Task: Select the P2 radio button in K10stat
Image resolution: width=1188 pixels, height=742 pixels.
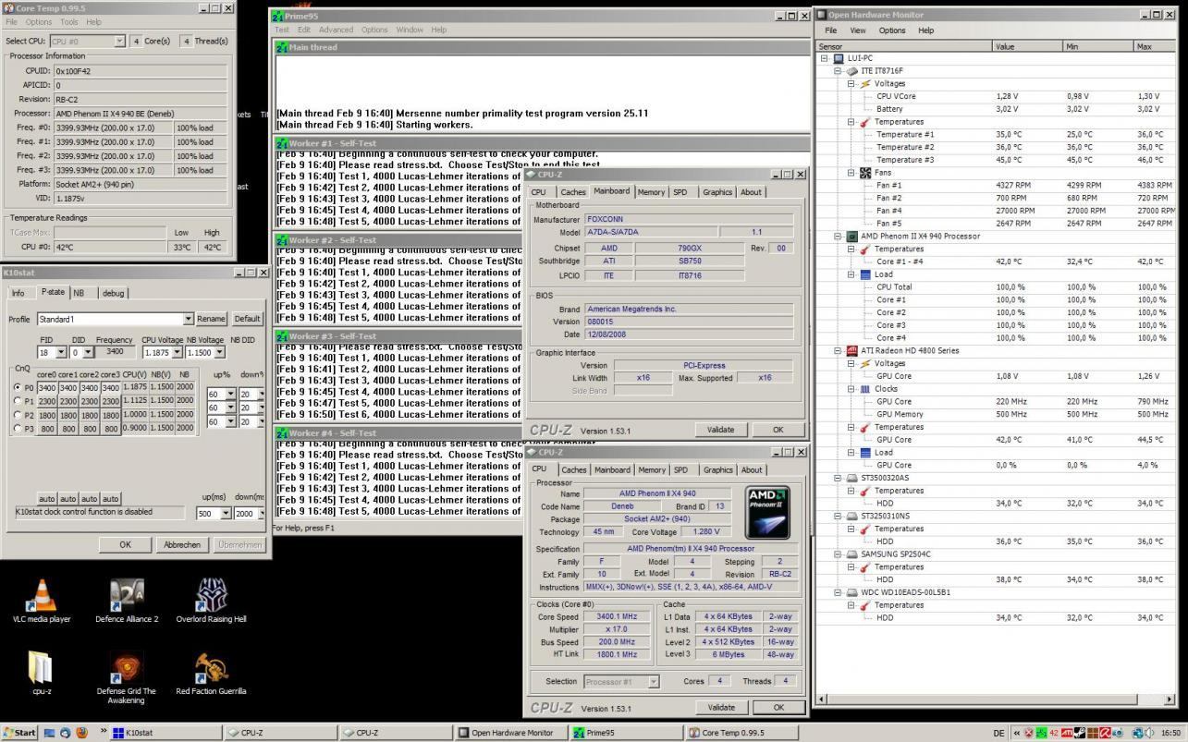Action: click(18, 415)
